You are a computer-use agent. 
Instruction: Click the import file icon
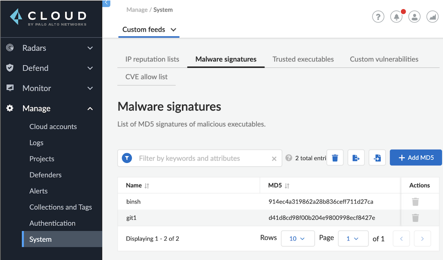[x=377, y=158]
